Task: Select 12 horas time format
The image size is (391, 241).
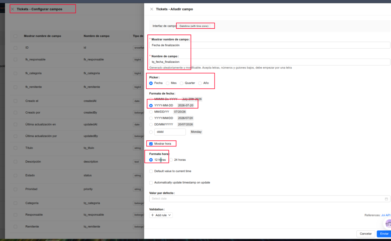Action: tap(151, 160)
